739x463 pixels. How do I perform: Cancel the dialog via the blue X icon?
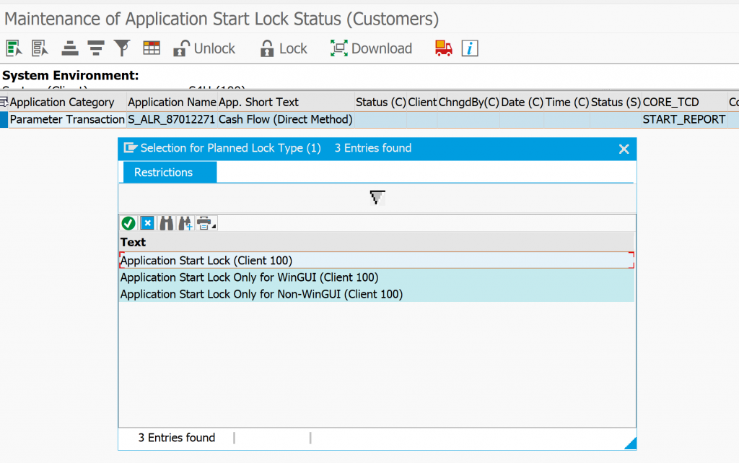[x=147, y=223]
